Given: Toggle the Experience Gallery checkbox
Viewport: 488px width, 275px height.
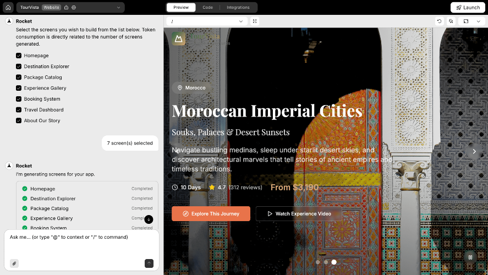Looking at the screenshot, I should (19, 88).
